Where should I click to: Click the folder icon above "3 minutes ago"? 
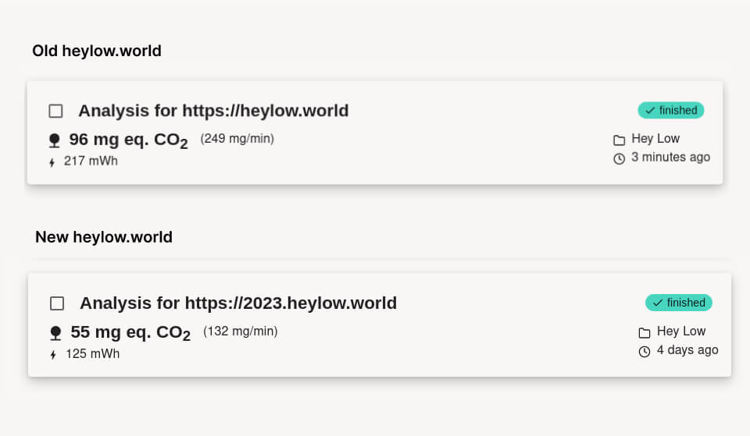coord(619,140)
